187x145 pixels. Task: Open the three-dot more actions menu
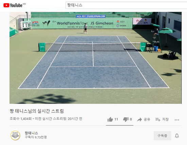(x=177, y=120)
